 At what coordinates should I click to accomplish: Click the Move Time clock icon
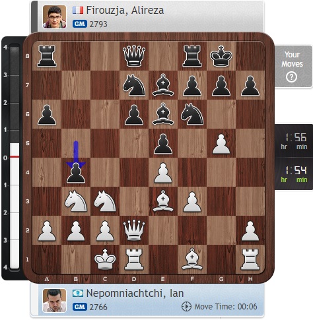[x=186, y=307]
